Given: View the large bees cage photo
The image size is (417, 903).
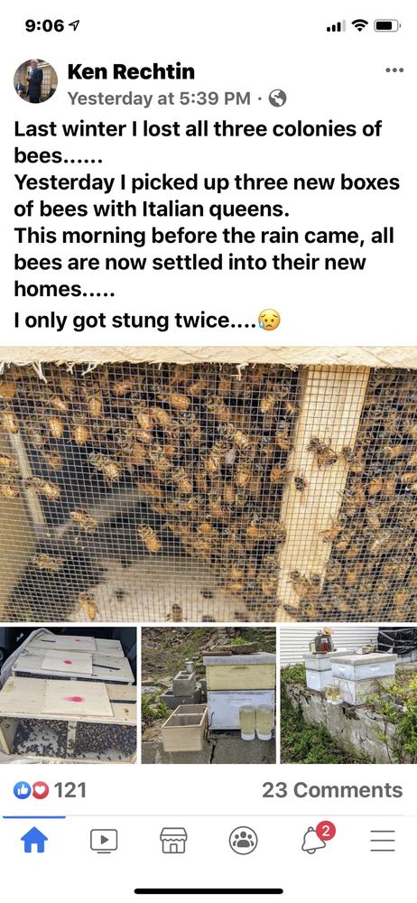Looking at the screenshot, I should [x=208, y=484].
